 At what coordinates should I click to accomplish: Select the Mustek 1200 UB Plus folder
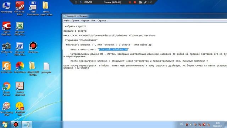click(33, 69)
